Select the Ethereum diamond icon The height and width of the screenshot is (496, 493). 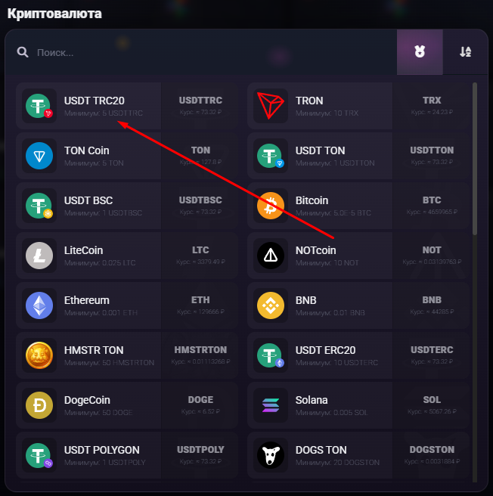[x=39, y=305]
